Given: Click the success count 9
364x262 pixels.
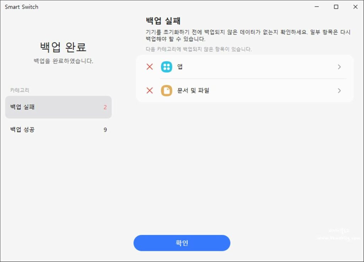Looking at the screenshot, I should [x=105, y=130].
